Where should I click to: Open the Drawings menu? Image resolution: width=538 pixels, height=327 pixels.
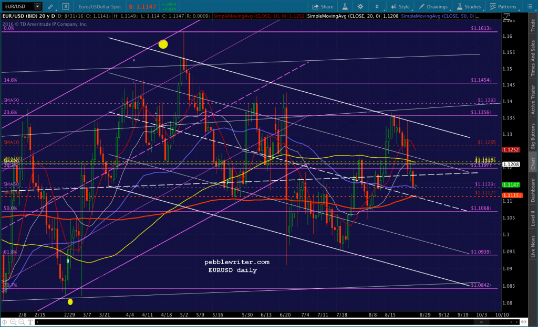tap(433, 6)
